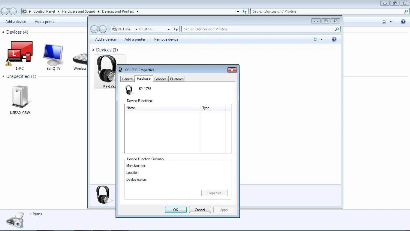Go forward in Bluetooth devices window
The image size is (410, 231).
pyautogui.click(x=103, y=29)
